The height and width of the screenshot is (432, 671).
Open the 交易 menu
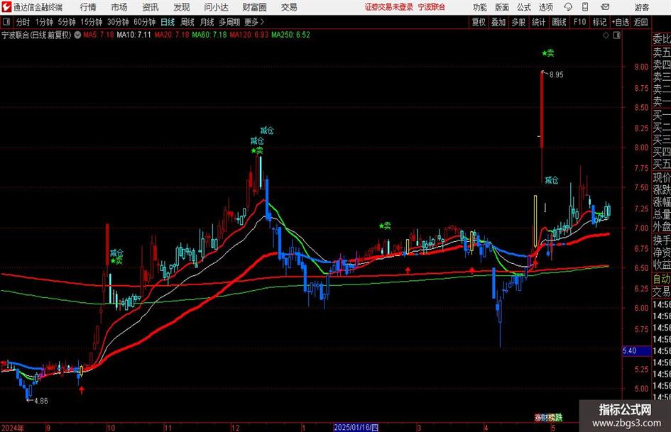point(289,7)
